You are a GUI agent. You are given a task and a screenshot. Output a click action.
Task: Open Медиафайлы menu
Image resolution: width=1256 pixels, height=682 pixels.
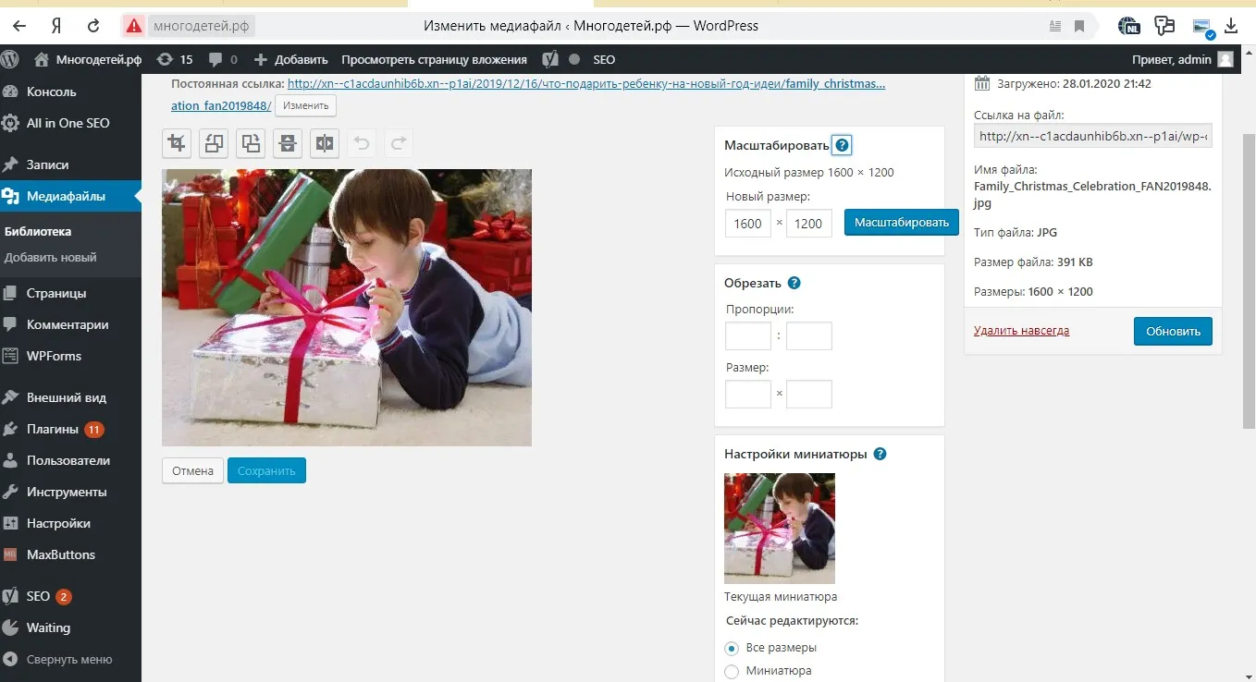(70, 196)
